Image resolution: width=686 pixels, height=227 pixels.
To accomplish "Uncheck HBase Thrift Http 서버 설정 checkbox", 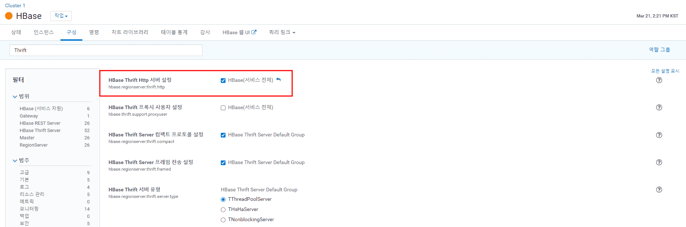I will click(223, 80).
